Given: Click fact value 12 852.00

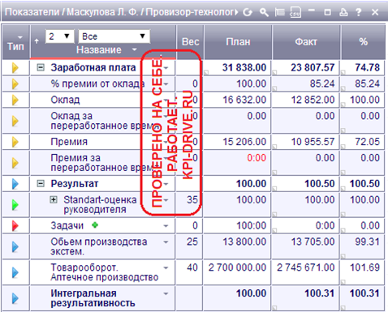Looking at the screenshot, I should point(313,100).
